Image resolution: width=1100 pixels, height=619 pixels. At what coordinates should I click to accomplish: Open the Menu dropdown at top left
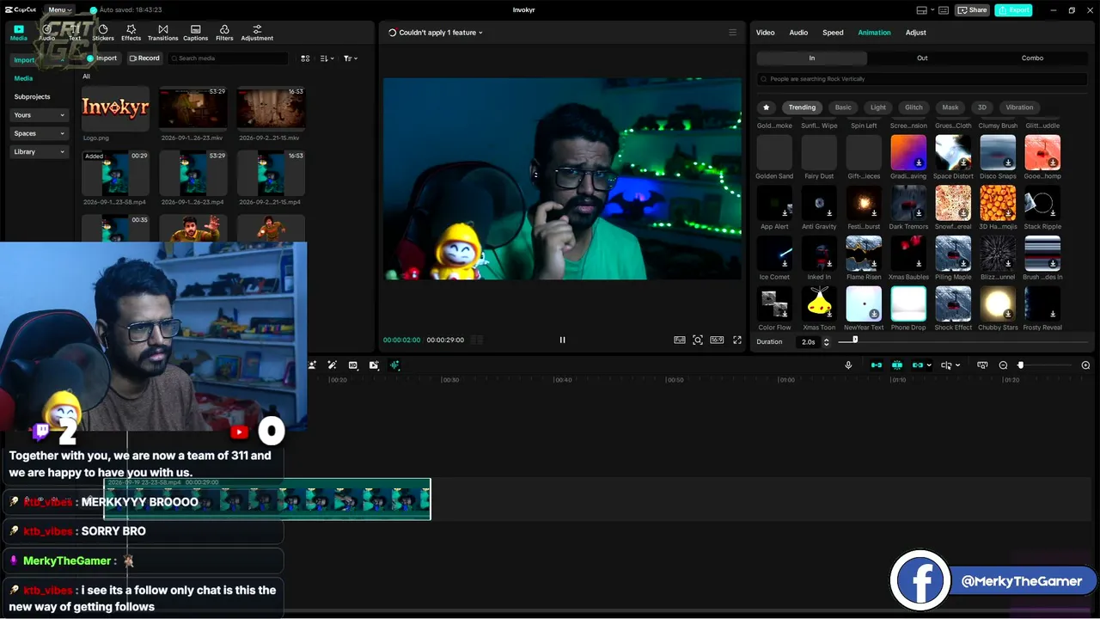[x=60, y=9]
